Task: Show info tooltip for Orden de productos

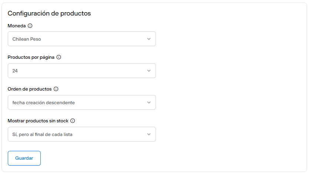Action: [x=56, y=89]
